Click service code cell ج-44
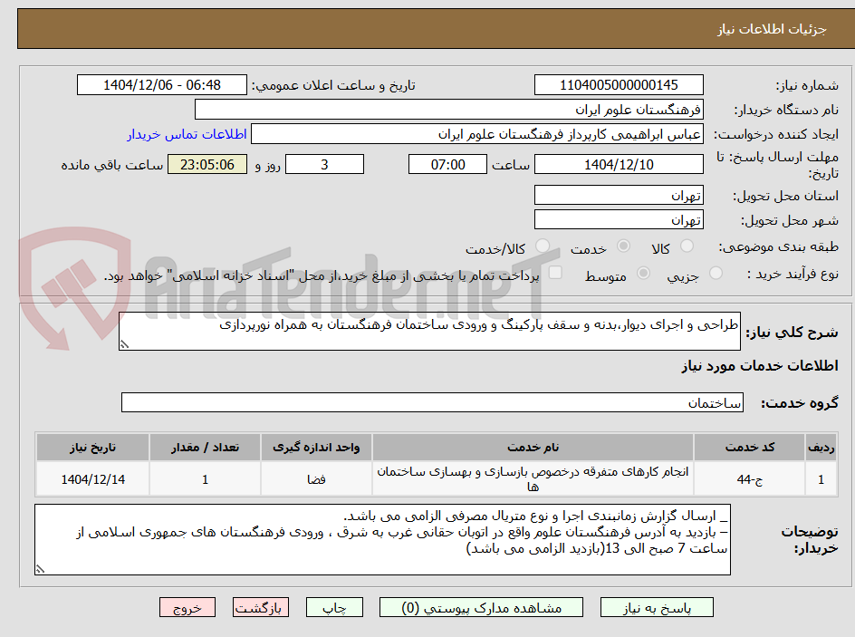This screenshot has width=855, height=637. click(x=749, y=478)
